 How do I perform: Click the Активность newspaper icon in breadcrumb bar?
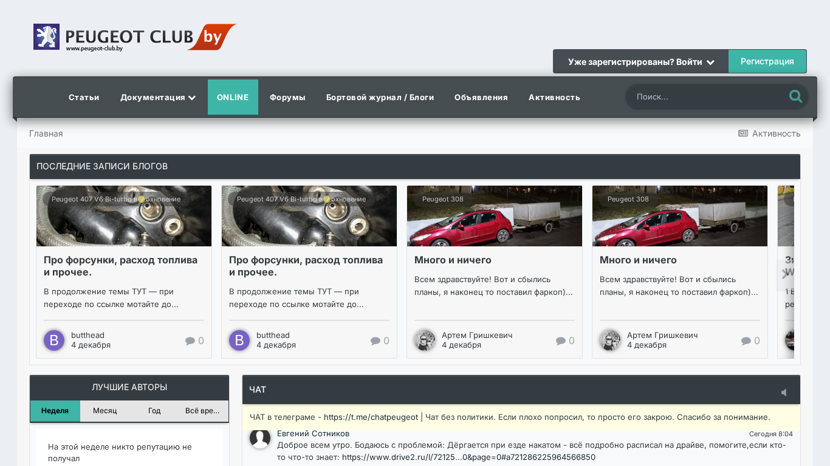(x=743, y=133)
